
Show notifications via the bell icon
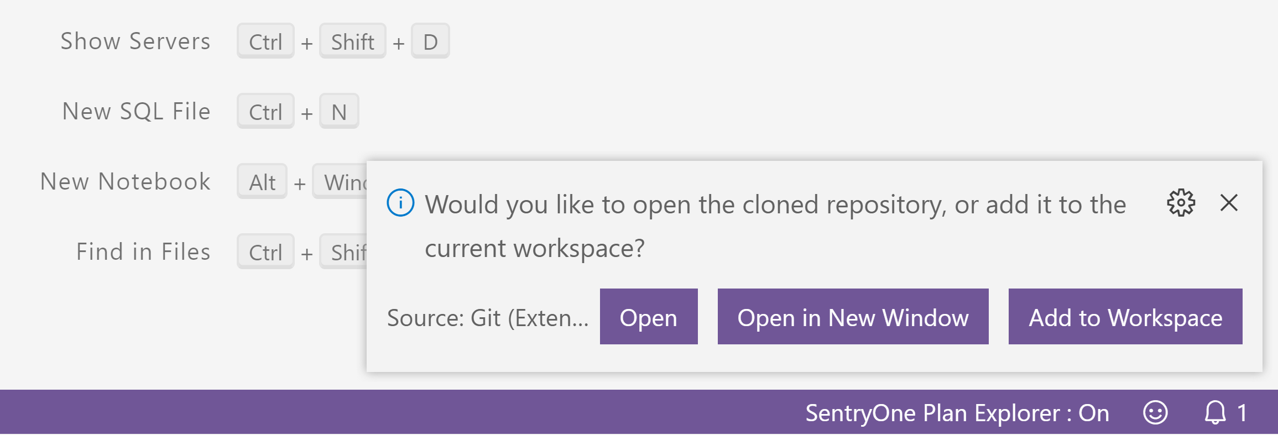(1215, 413)
